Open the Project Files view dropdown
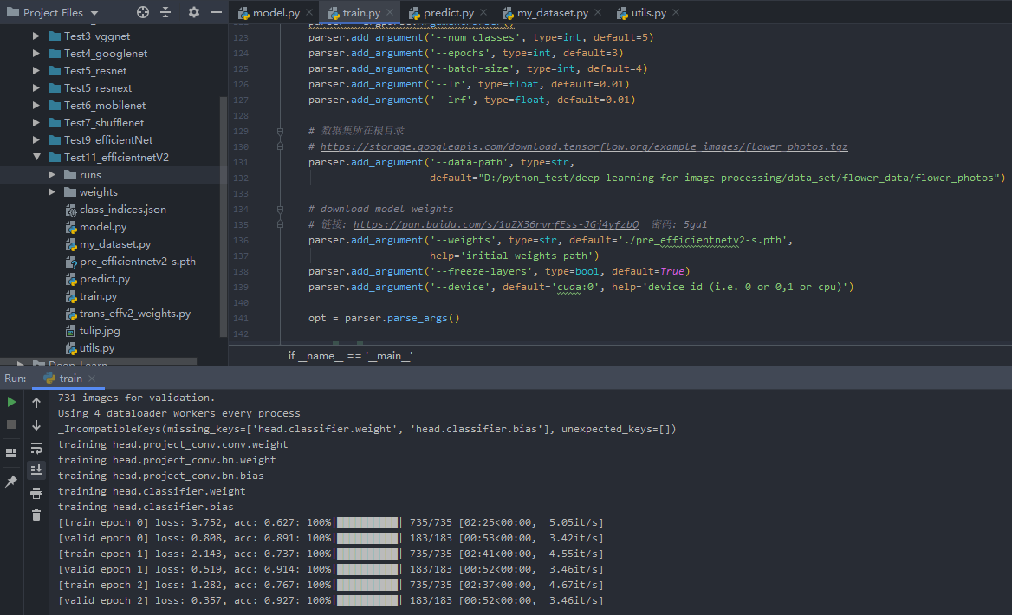 tap(94, 13)
